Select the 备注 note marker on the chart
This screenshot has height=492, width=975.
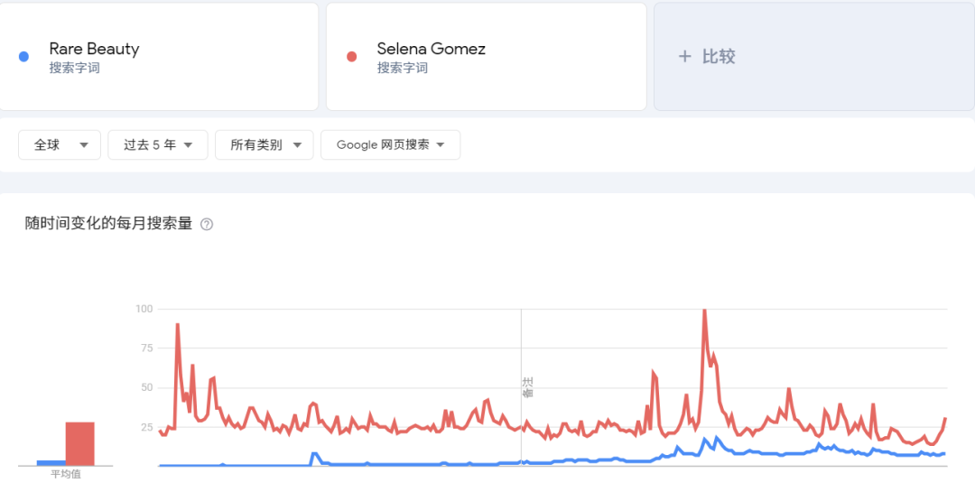click(527, 387)
